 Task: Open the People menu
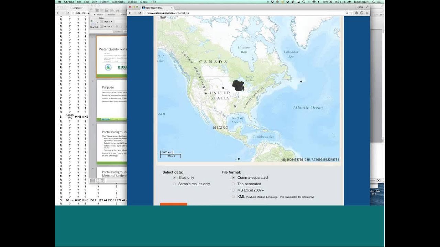click(144, 2)
